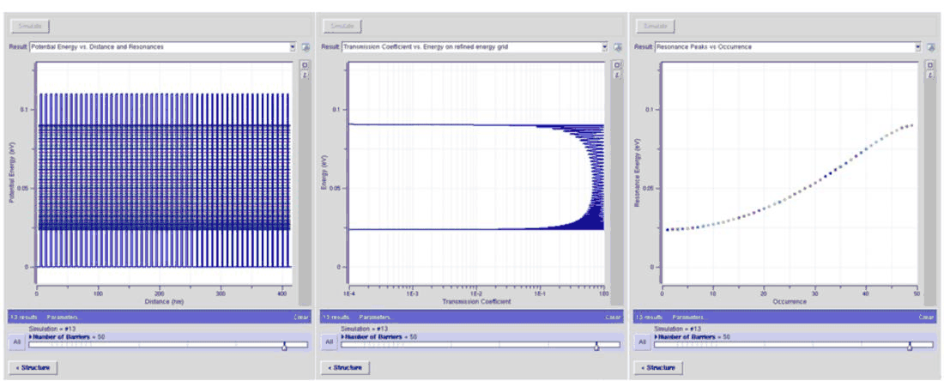Screen dimensions: 944x381
Task: Download the Resonance Peaks vs Occurrence result
Action: 930,47
